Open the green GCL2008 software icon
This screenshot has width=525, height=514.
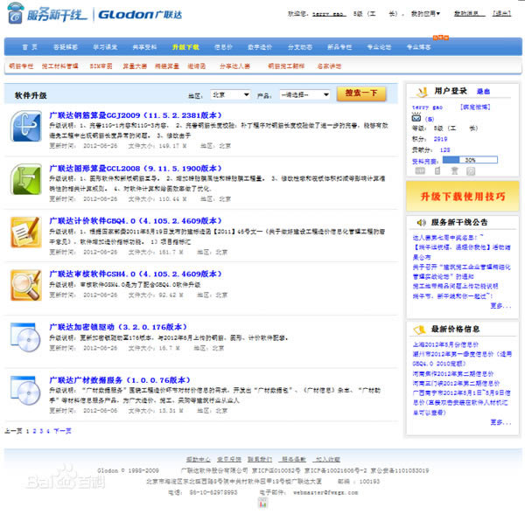[x=26, y=179]
